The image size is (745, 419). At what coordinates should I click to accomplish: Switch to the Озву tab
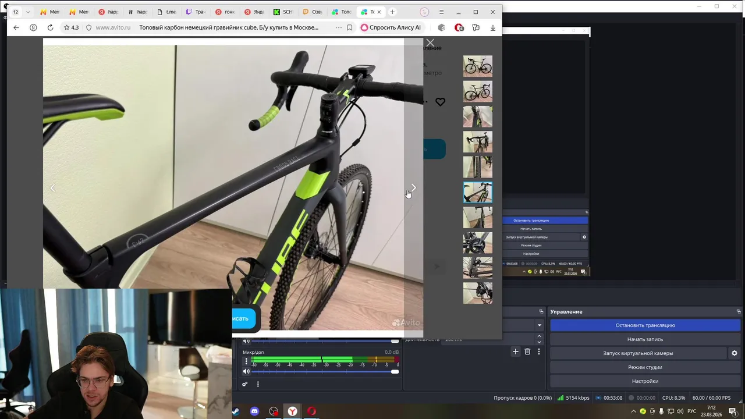pyautogui.click(x=312, y=12)
